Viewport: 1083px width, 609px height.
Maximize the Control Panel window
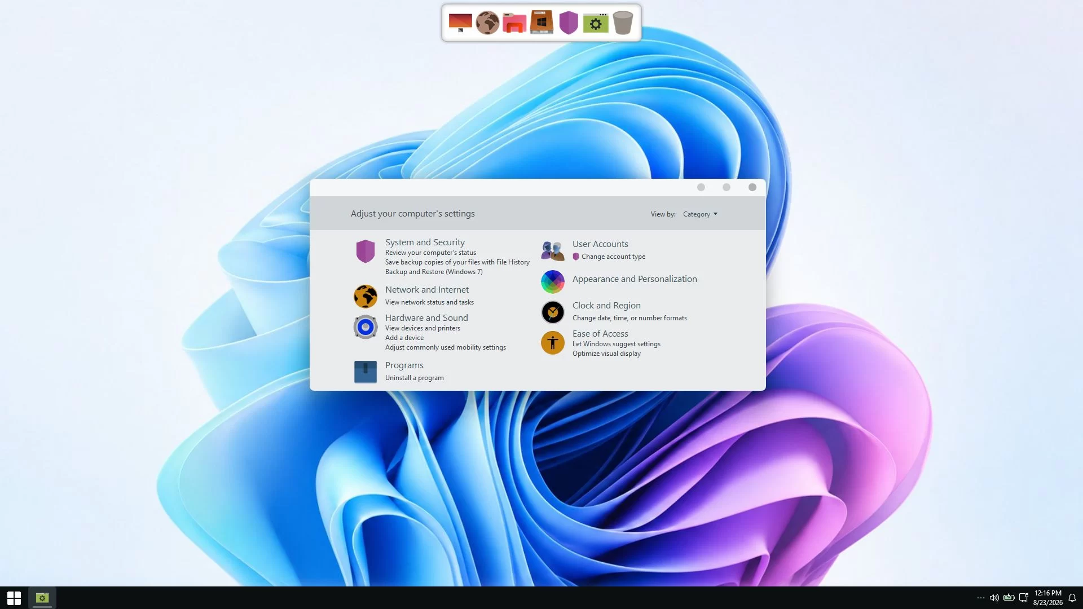tap(727, 187)
